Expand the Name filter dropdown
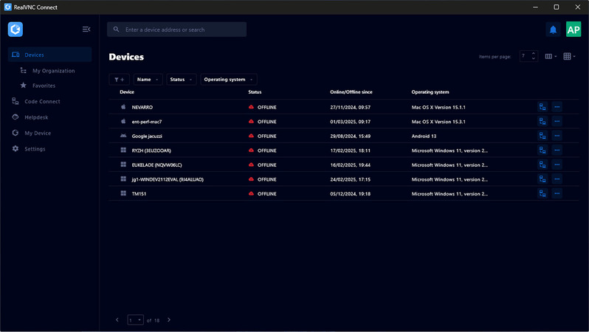 (149, 79)
